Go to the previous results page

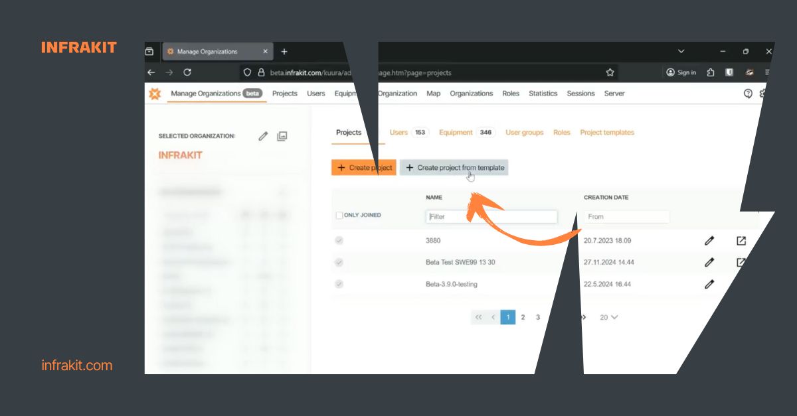point(493,317)
